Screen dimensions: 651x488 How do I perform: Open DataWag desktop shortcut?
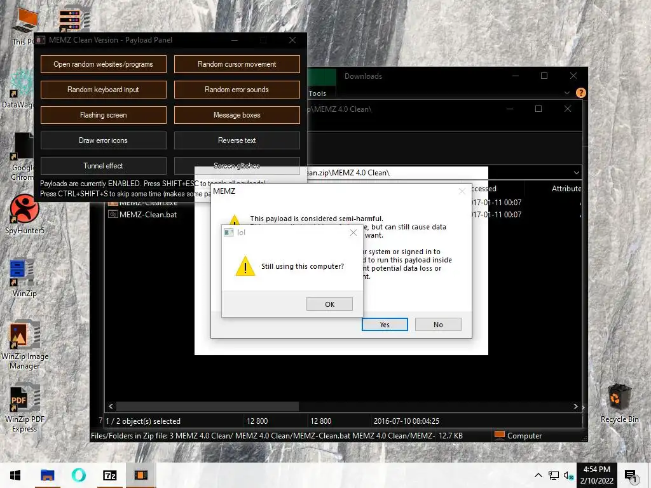point(17,89)
